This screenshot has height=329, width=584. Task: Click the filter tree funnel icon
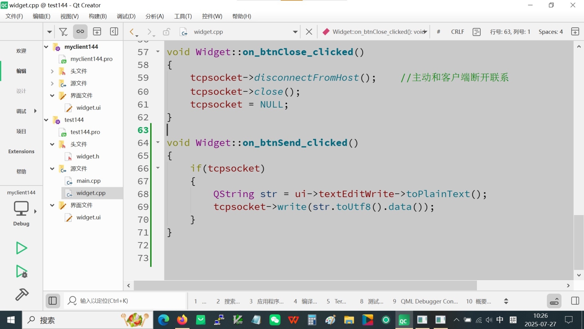point(63,32)
